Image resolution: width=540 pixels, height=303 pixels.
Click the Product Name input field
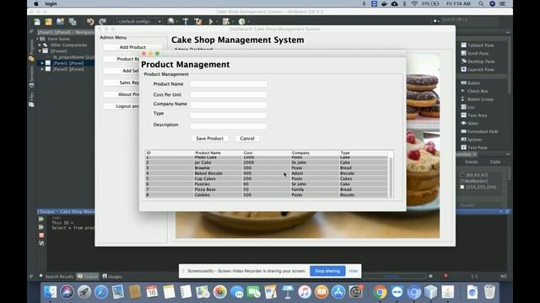point(229,84)
